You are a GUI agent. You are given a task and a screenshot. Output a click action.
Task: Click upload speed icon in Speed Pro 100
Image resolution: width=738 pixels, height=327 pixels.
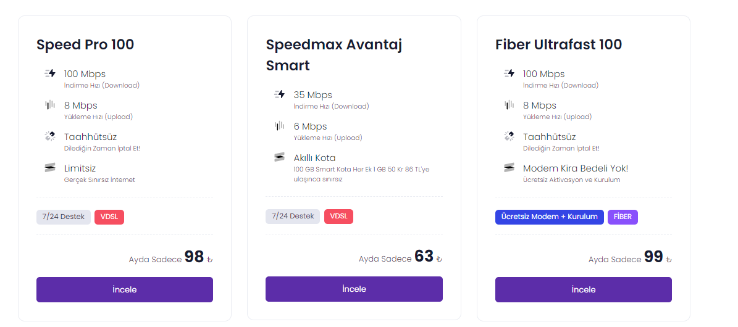click(50, 105)
